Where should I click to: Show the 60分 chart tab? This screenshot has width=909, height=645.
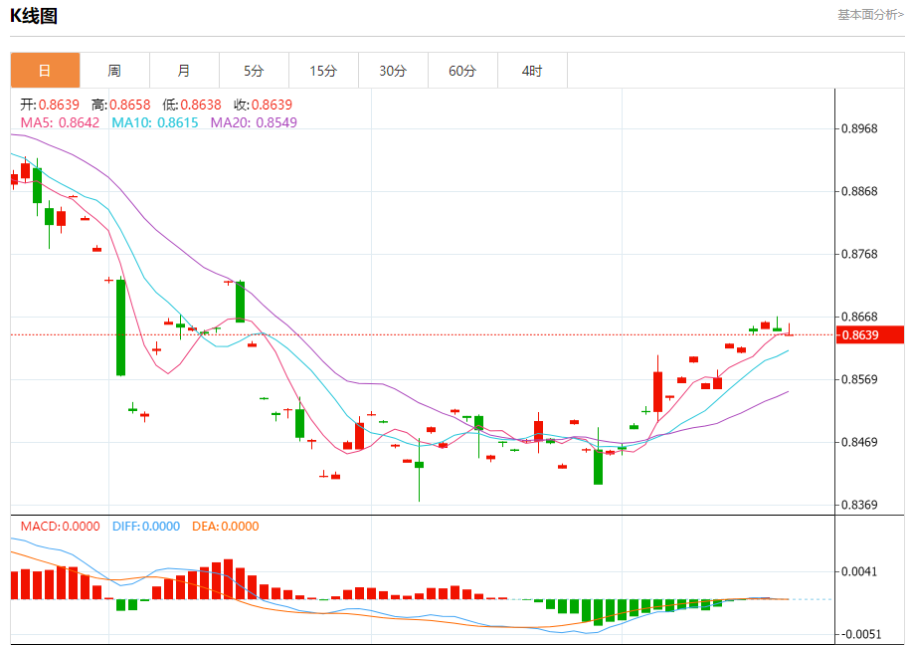click(462, 71)
